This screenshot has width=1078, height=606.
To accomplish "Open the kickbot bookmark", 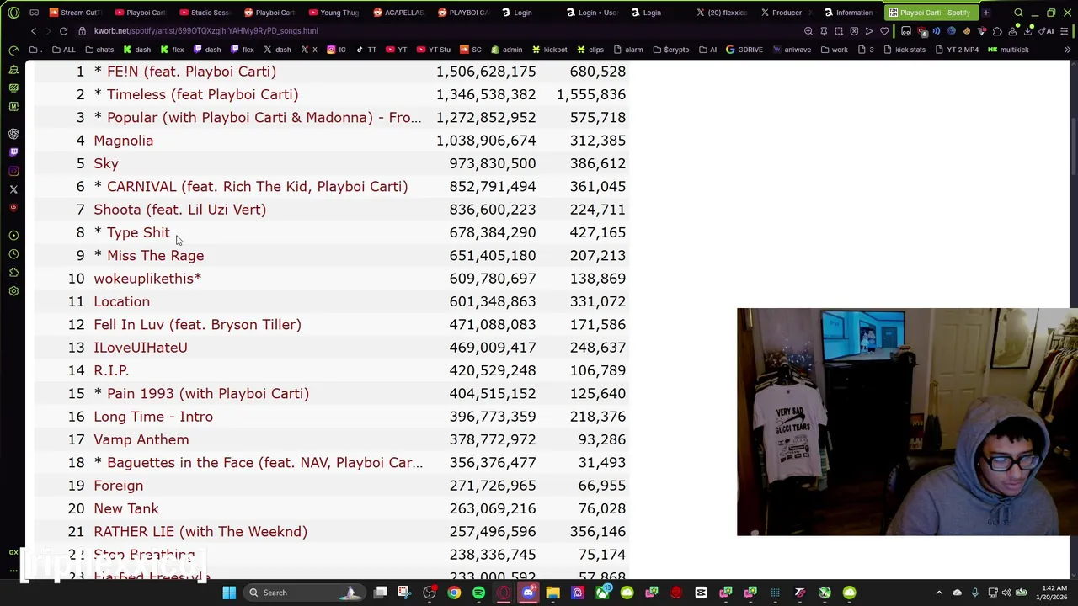I will pyautogui.click(x=549, y=50).
